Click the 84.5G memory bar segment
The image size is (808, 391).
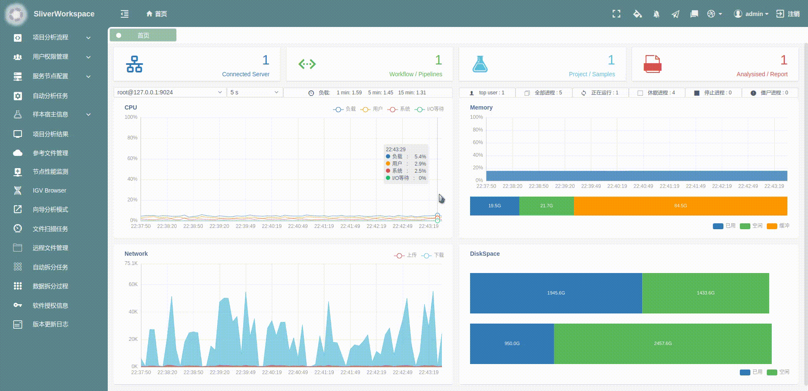click(680, 206)
